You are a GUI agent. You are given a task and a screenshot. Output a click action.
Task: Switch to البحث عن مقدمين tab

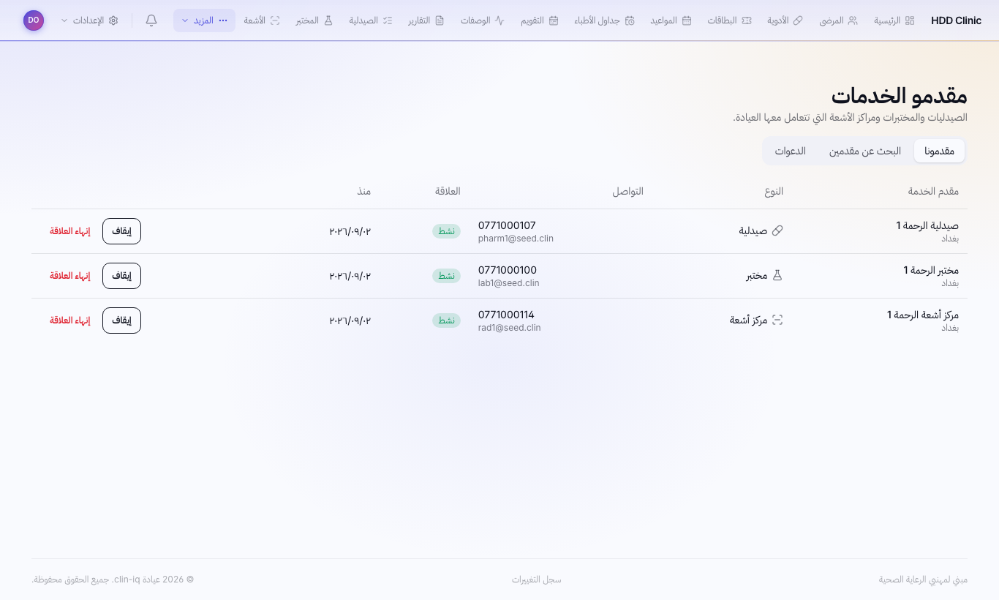click(x=865, y=151)
